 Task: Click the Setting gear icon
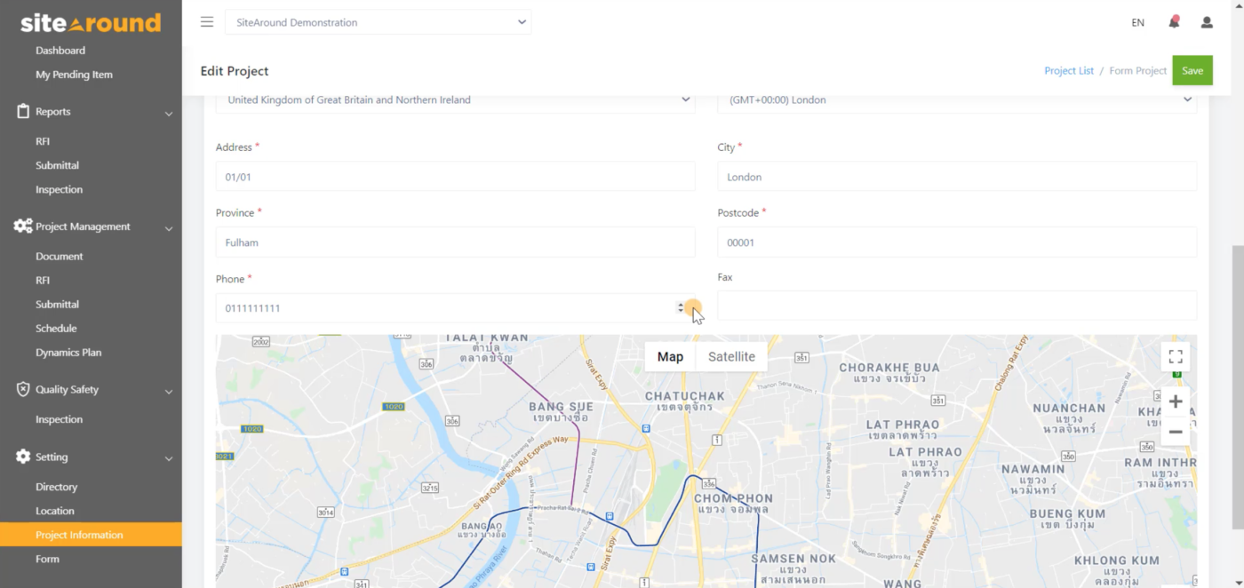pos(22,457)
